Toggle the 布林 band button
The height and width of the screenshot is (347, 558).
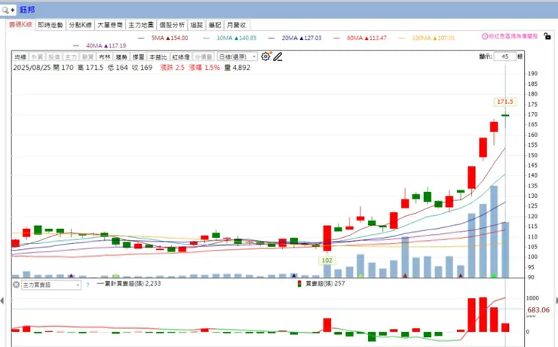pyautogui.click(x=104, y=56)
